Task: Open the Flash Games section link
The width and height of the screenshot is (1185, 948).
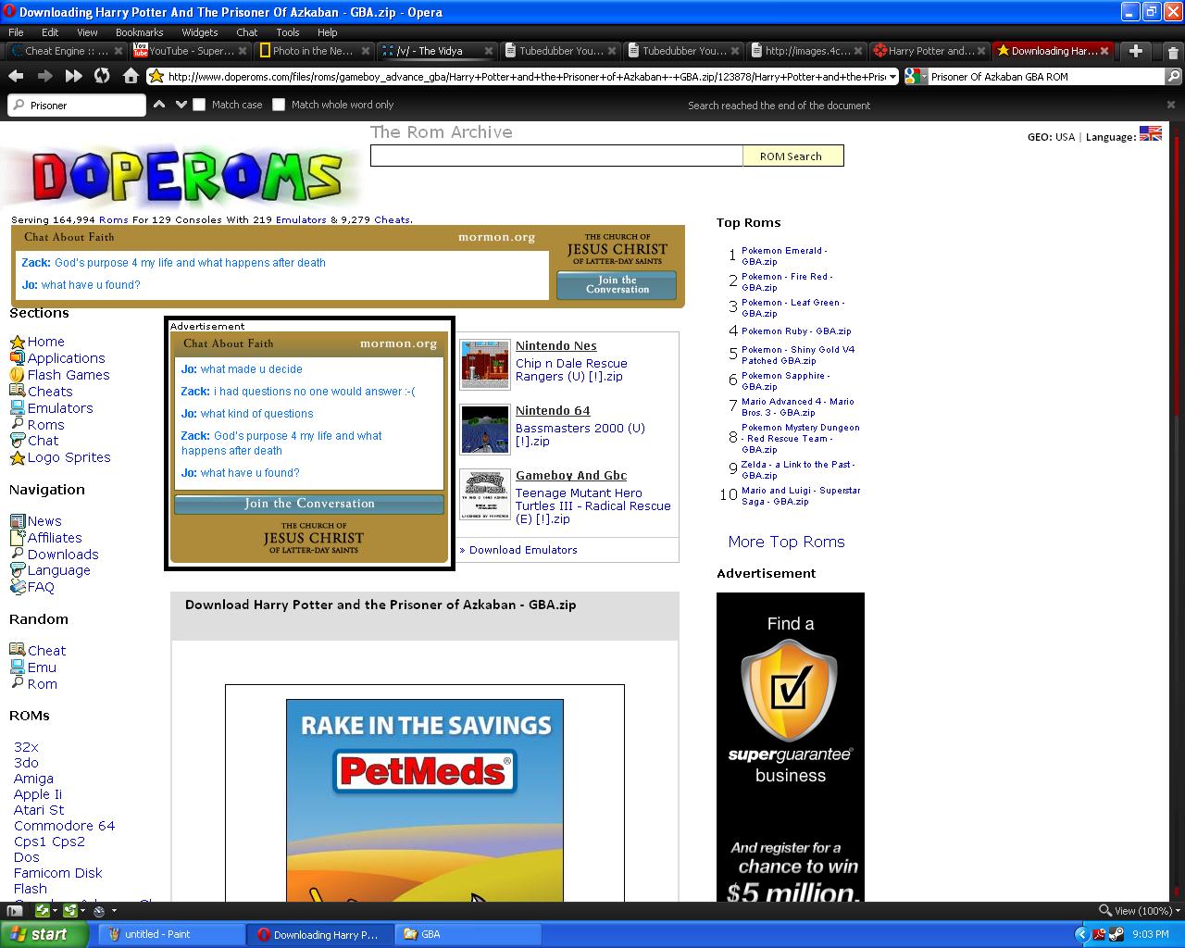Action: pos(69,375)
